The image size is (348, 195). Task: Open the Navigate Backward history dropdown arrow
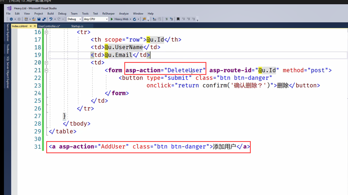coord(15,19)
